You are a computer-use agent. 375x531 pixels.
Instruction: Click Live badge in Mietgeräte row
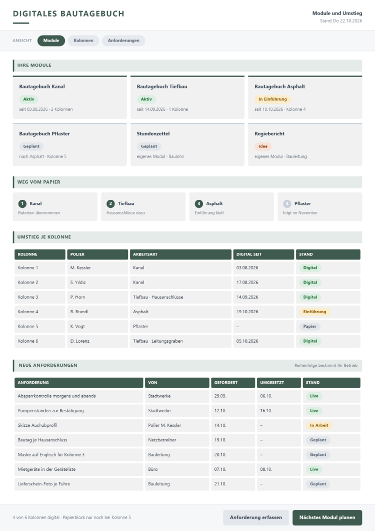coord(314,469)
